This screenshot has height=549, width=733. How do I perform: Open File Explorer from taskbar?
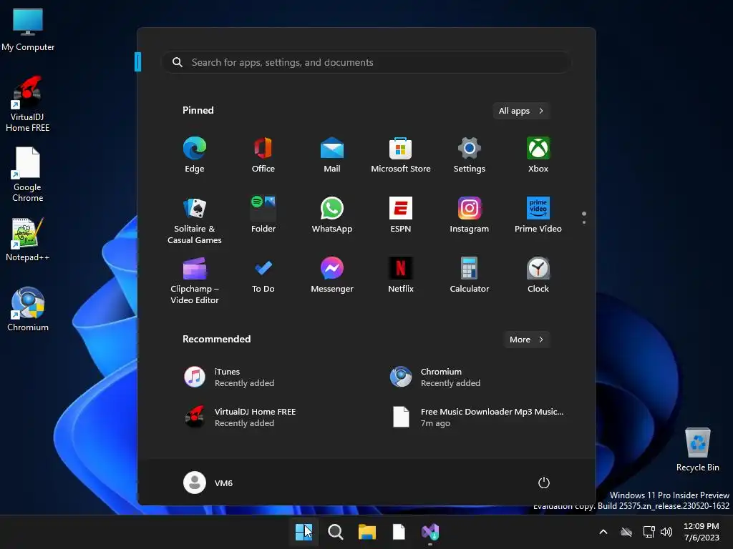coord(367,532)
